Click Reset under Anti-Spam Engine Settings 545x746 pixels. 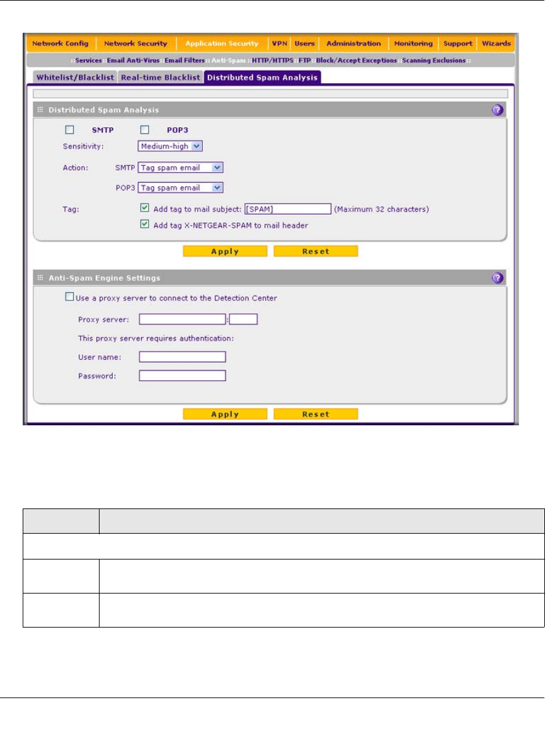(316, 414)
